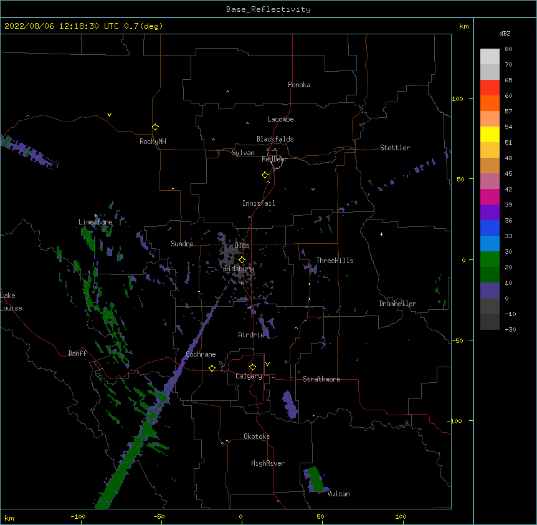Click the Lake Louise label
Image resolution: width=537 pixels, height=525 pixels.
tap(11, 302)
